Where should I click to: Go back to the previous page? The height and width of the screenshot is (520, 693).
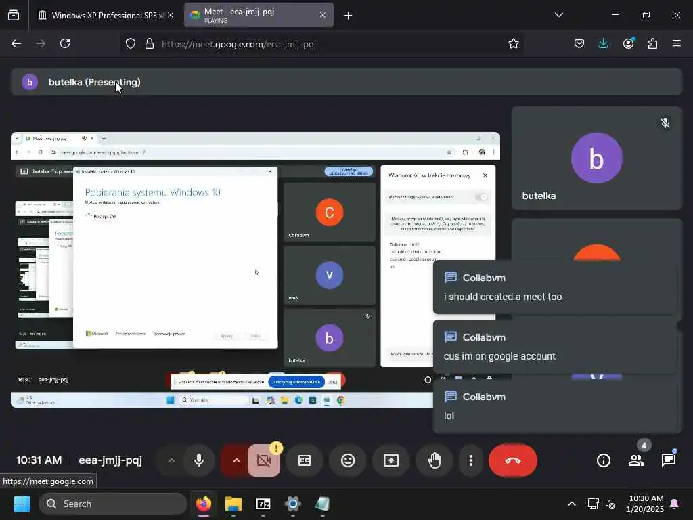pos(16,43)
